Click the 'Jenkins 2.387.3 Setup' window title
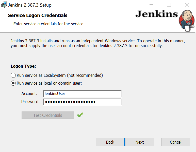The image size is (196, 152). [x=30, y=5]
